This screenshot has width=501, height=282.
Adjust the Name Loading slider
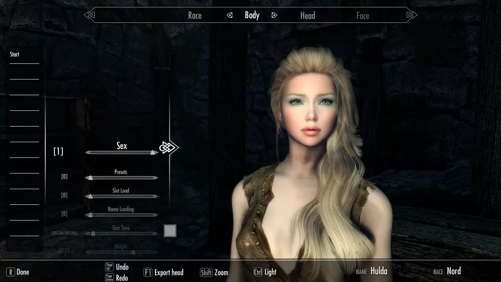point(121,215)
